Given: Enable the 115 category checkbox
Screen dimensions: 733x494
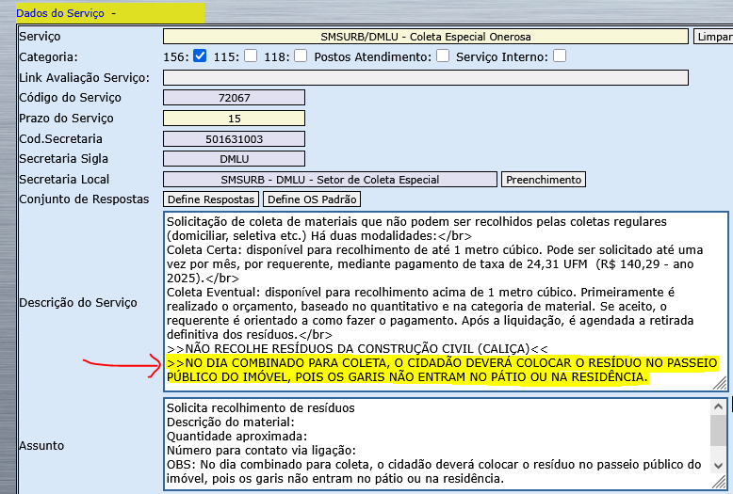Looking at the screenshot, I should 250,56.
